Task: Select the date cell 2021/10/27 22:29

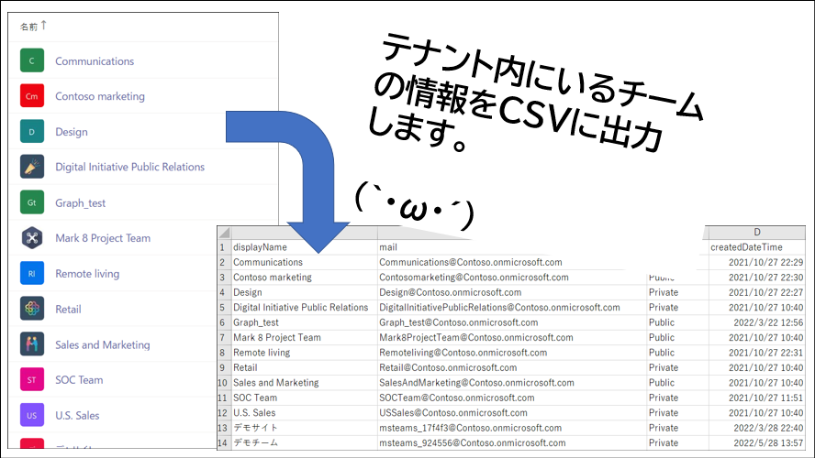Action: point(757,263)
